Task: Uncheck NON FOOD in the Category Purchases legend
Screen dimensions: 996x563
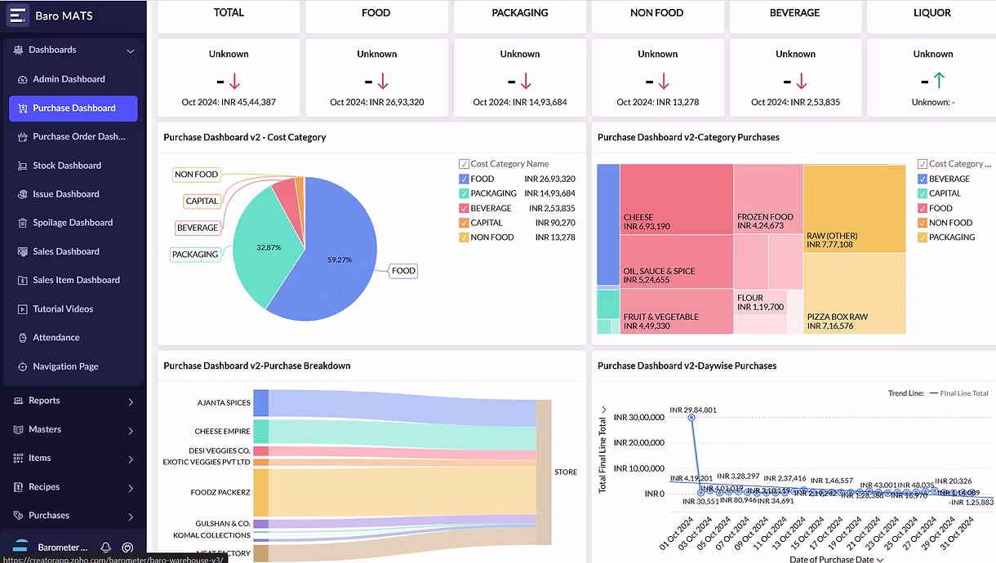Action: pos(923,223)
